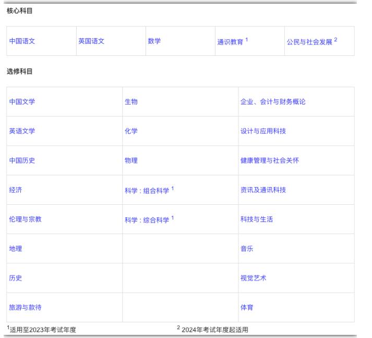The image size is (372, 338).
Task: Open the 中国语文 subject link
Action: [x=22, y=41]
